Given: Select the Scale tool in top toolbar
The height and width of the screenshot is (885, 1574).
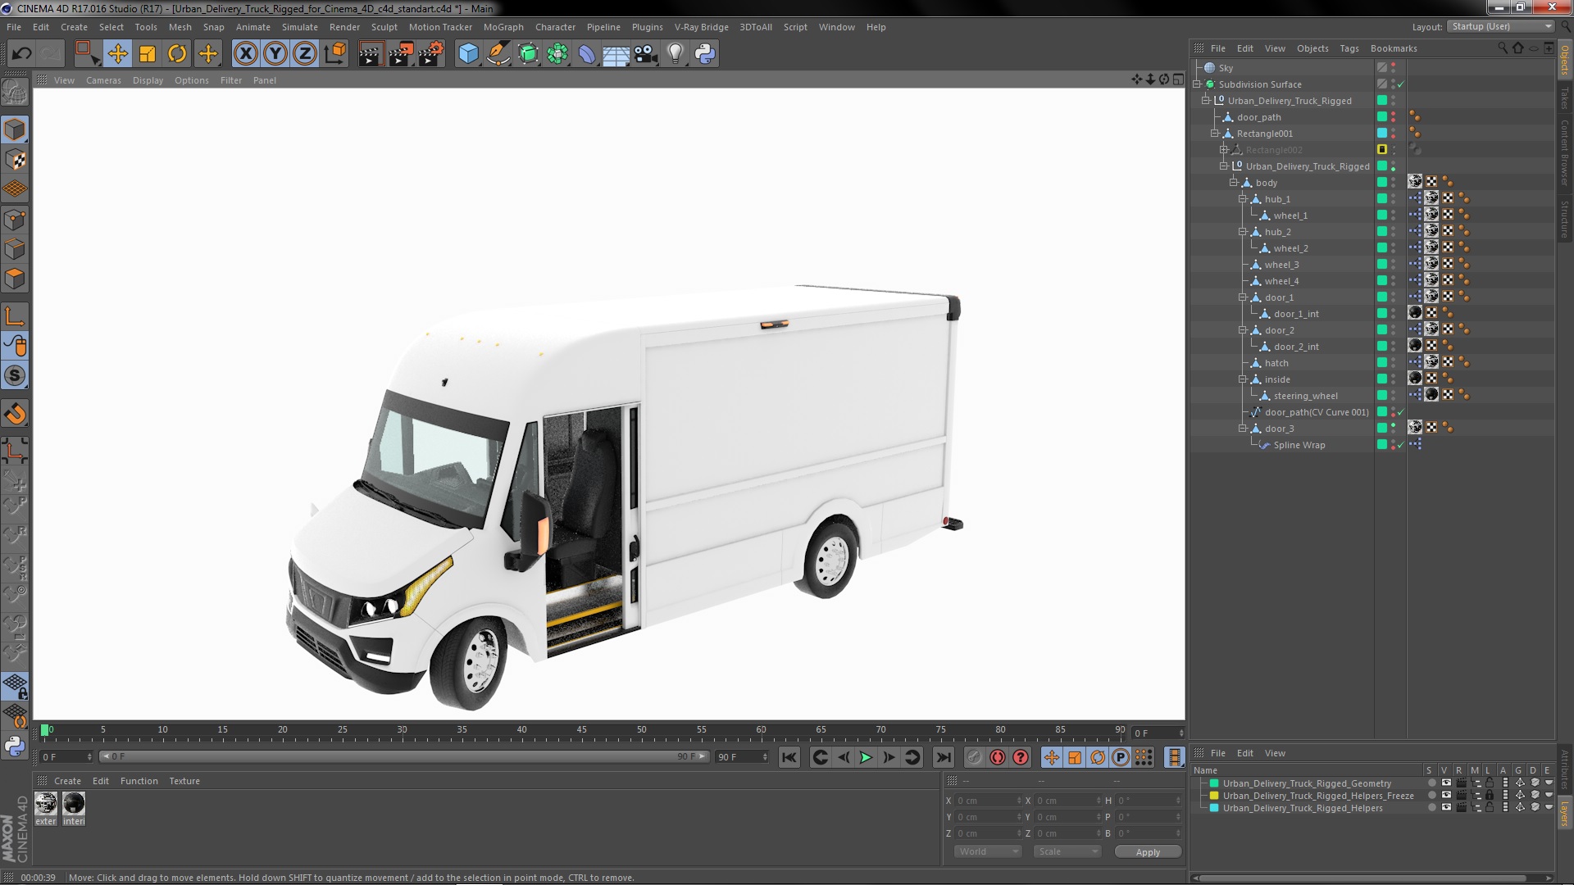Looking at the screenshot, I should 148,54.
